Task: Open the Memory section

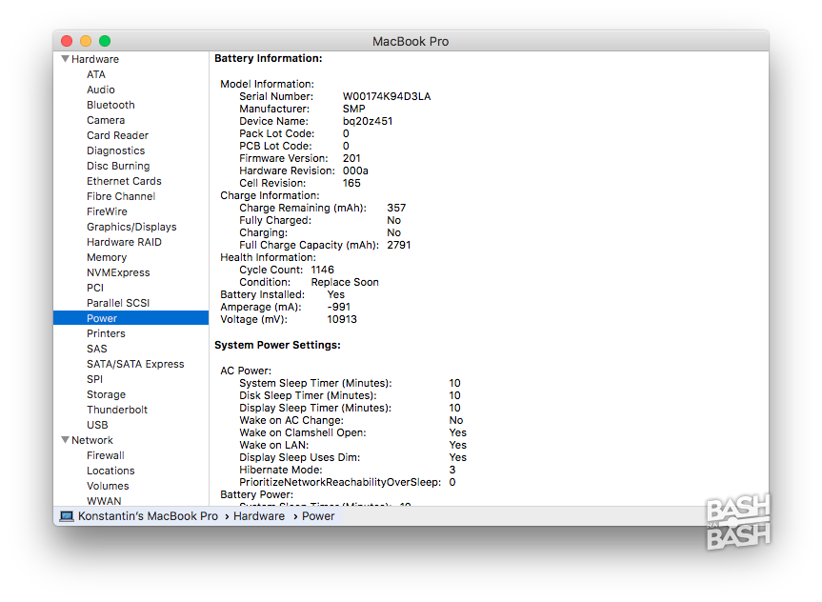Action: click(107, 257)
